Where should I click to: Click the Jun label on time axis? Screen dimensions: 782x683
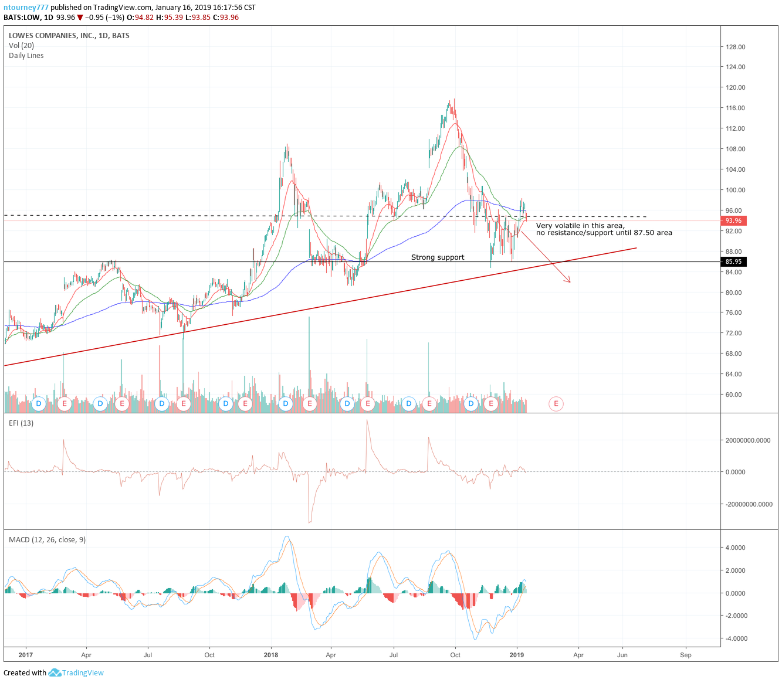tap(622, 655)
